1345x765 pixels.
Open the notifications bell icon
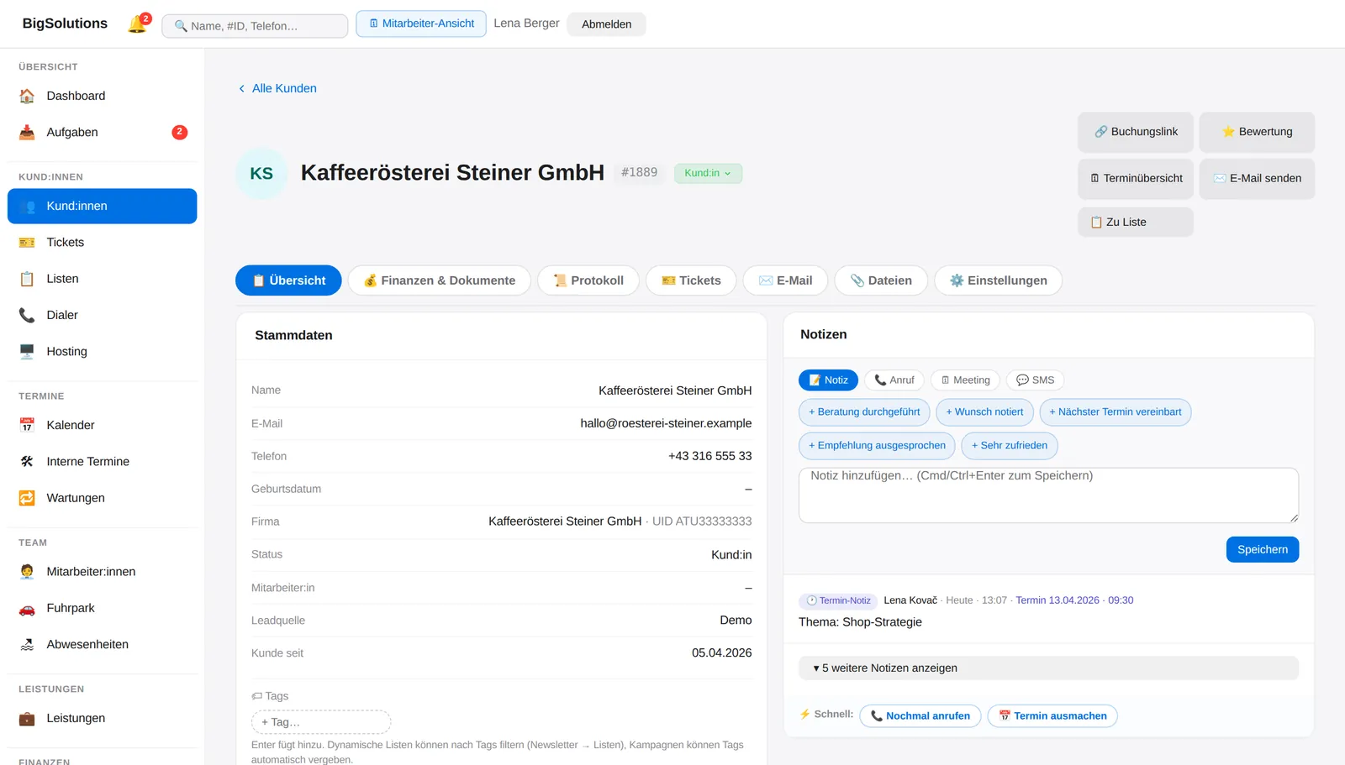pyautogui.click(x=137, y=24)
